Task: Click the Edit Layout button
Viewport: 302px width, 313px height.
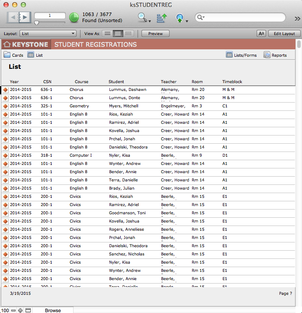Action: tap(284, 33)
